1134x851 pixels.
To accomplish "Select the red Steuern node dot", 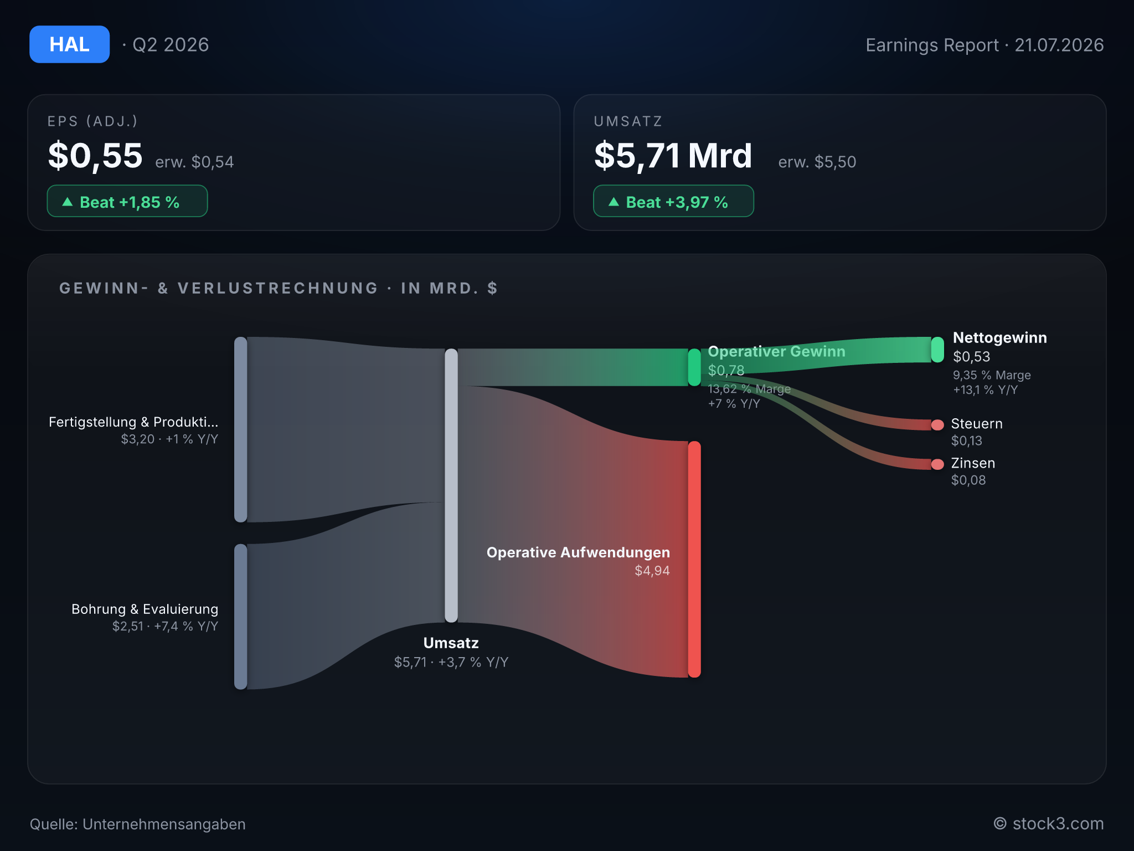I will 937,425.
